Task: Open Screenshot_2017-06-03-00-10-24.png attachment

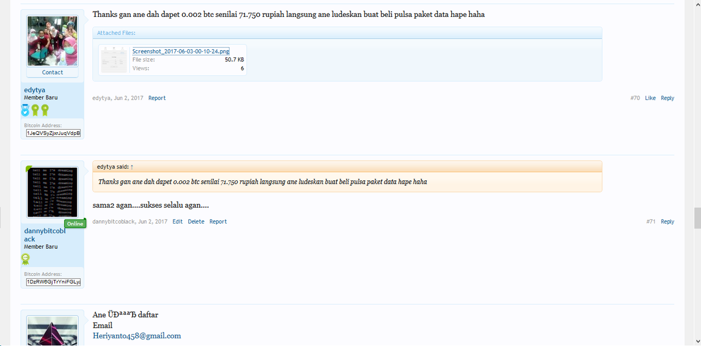Action: [x=180, y=51]
